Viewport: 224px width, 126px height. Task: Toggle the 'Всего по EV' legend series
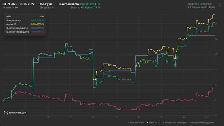154,122
